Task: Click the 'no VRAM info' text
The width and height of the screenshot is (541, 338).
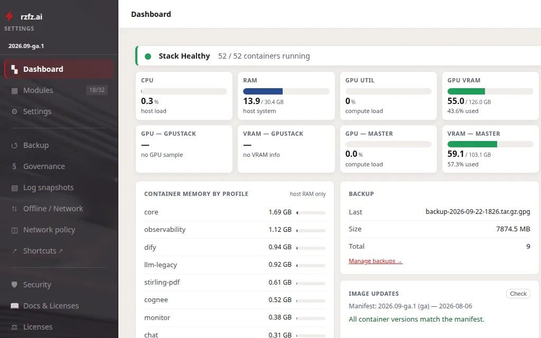Action: 262,155
